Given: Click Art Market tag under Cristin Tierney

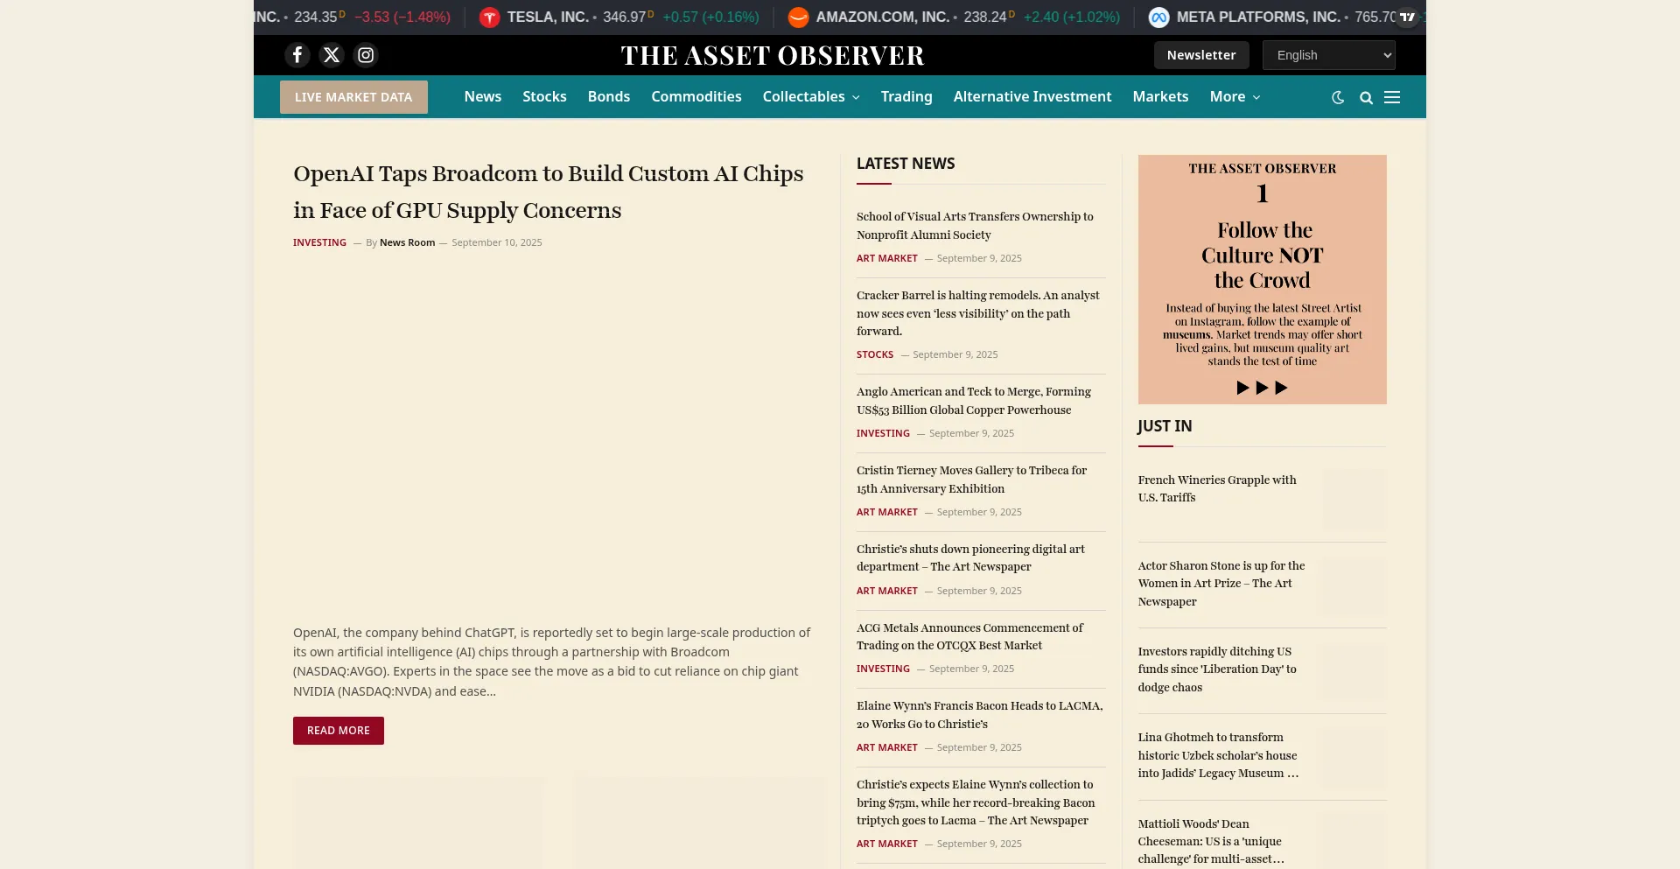Looking at the screenshot, I should [x=887, y=512].
